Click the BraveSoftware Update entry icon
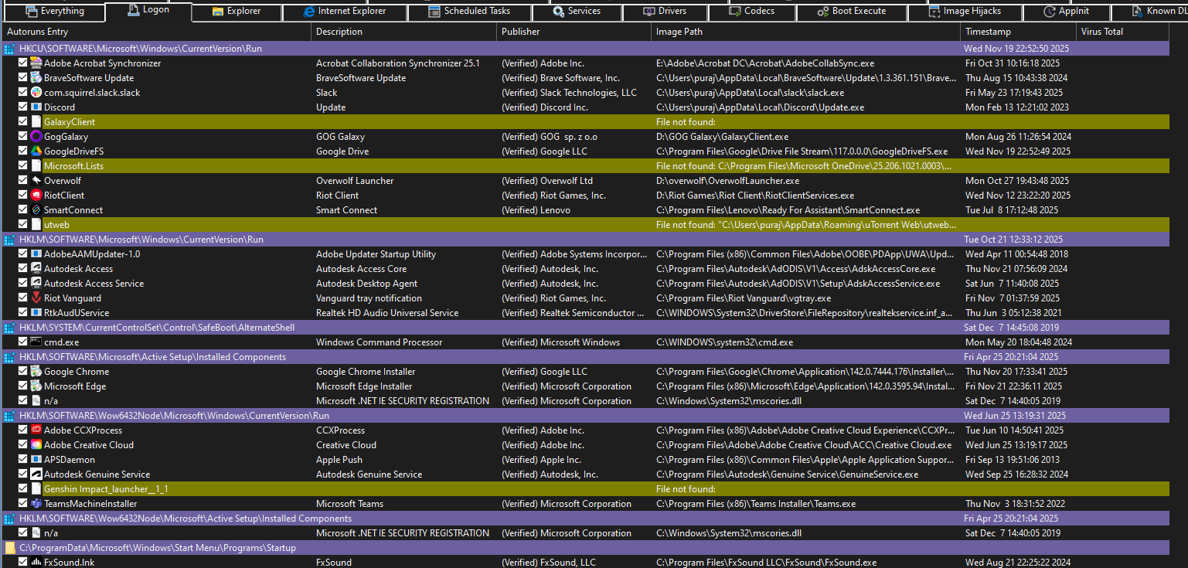The image size is (1188, 568). 36,78
